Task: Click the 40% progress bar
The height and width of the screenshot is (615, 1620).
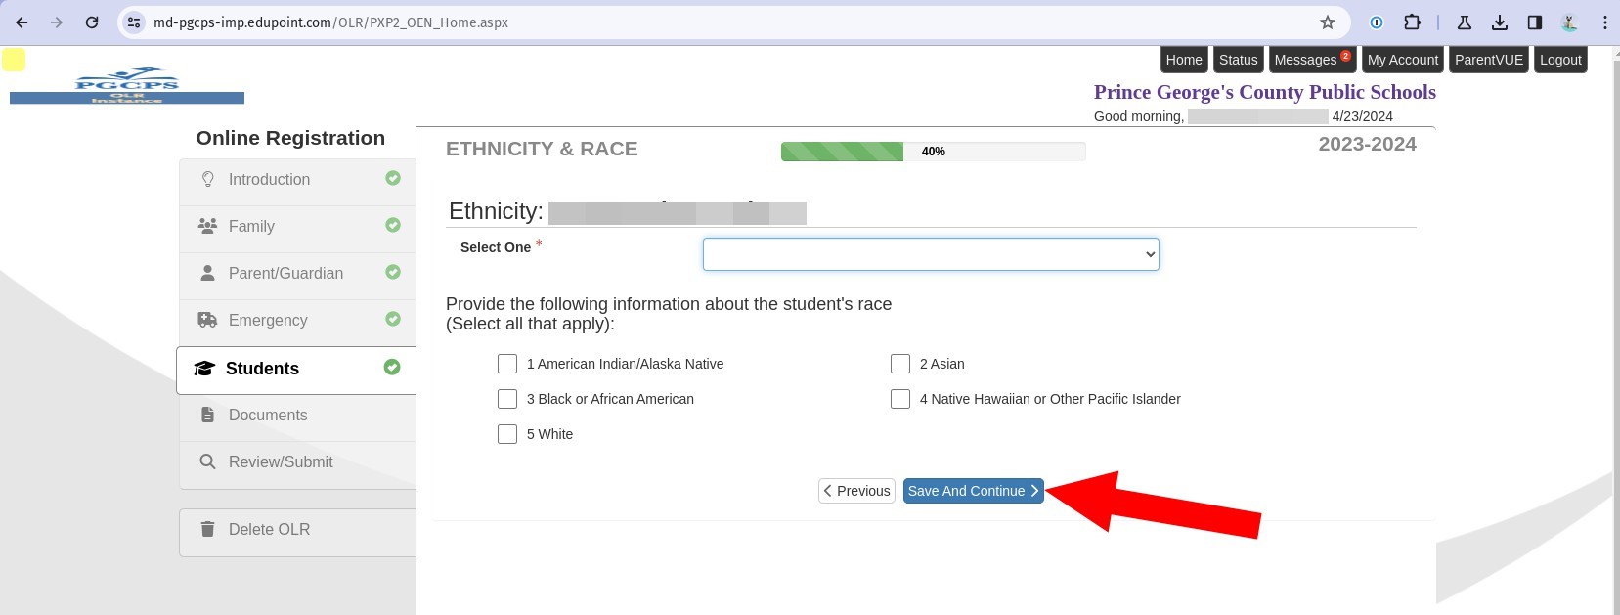Action: 932,152
